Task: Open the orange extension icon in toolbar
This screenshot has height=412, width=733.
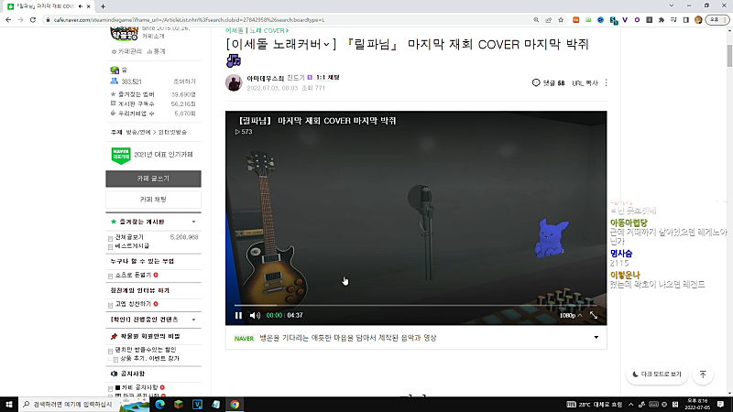Action: 576,19
